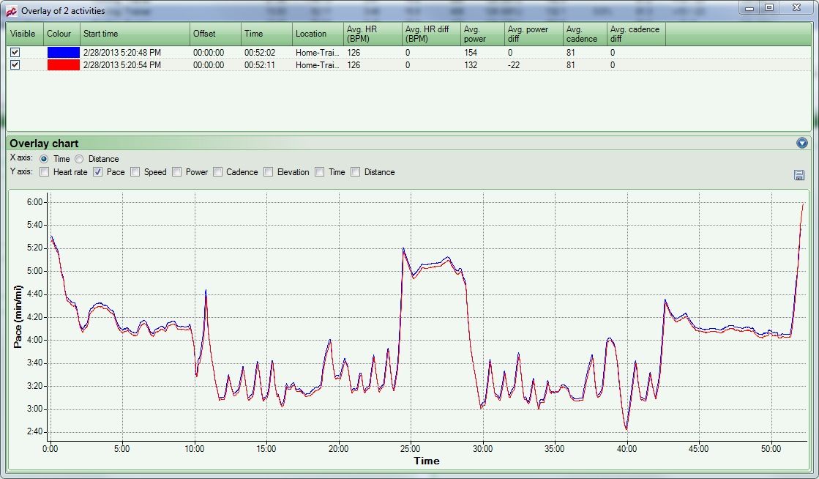The height and width of the screenshot is (479, 819).
Task: Click the app icon in title bar
Action: click(11, 10)
